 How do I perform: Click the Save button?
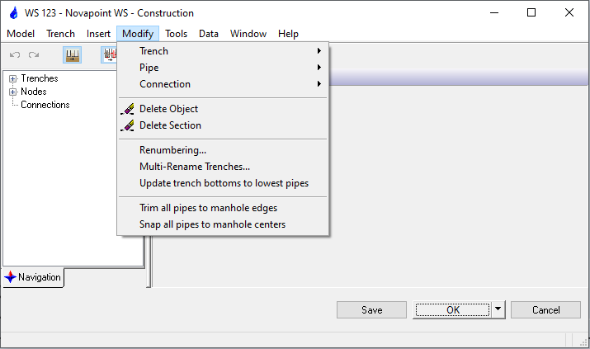[371, 310]
